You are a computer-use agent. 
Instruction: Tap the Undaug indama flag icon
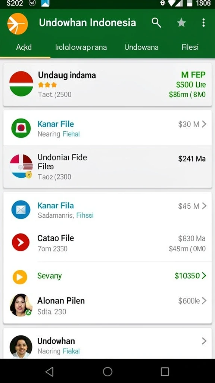click(21, 84)
